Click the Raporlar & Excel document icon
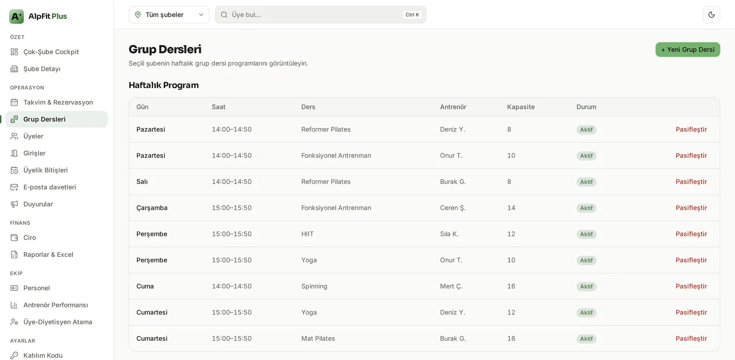The height and width of the screenshot is (360, 735). point(14,255)
